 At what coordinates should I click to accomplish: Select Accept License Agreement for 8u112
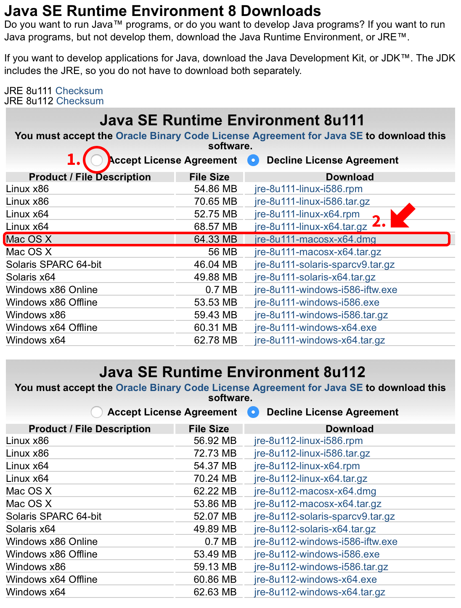[x=97, y=412]
